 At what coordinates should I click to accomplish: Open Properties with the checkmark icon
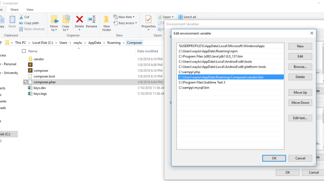(148, 19)
